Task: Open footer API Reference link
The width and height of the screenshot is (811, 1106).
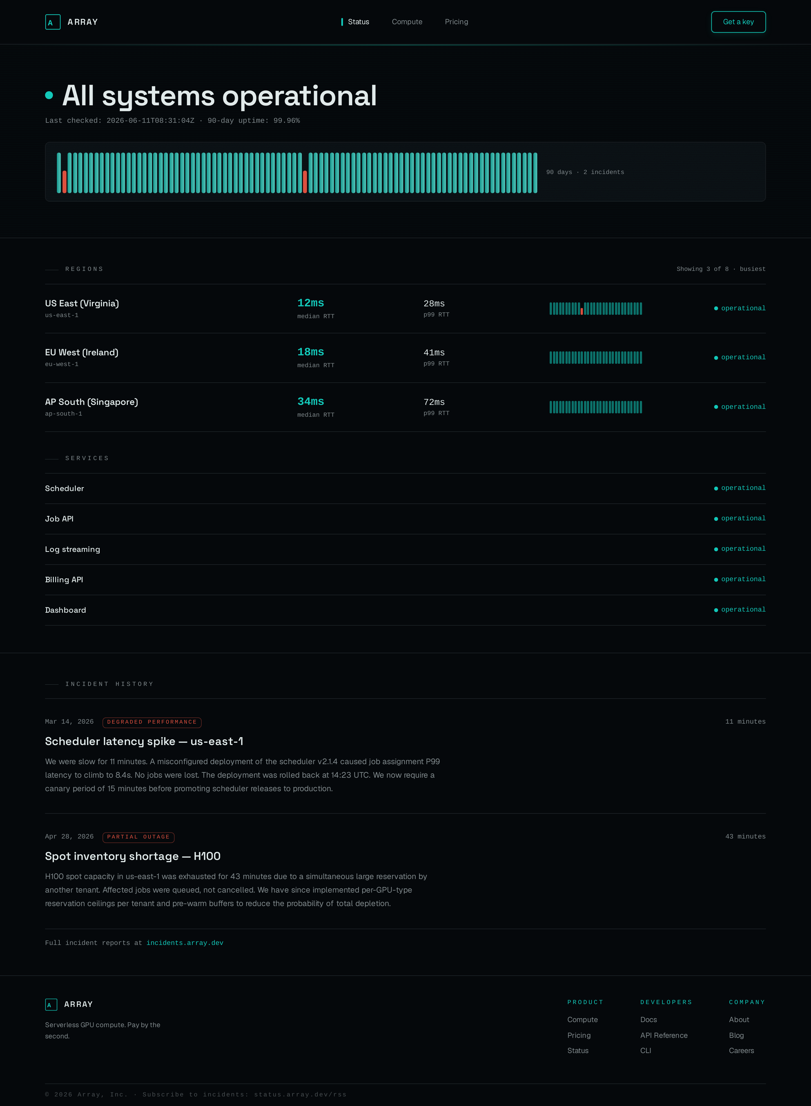Action: pyautogui.click(x=664, y=1035)
